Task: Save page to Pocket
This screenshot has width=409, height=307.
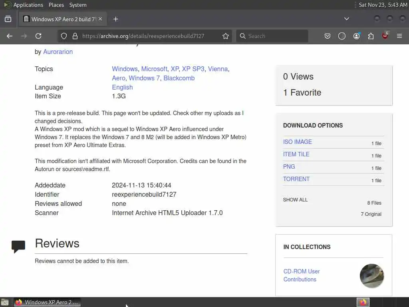Action: click(328, 36)
